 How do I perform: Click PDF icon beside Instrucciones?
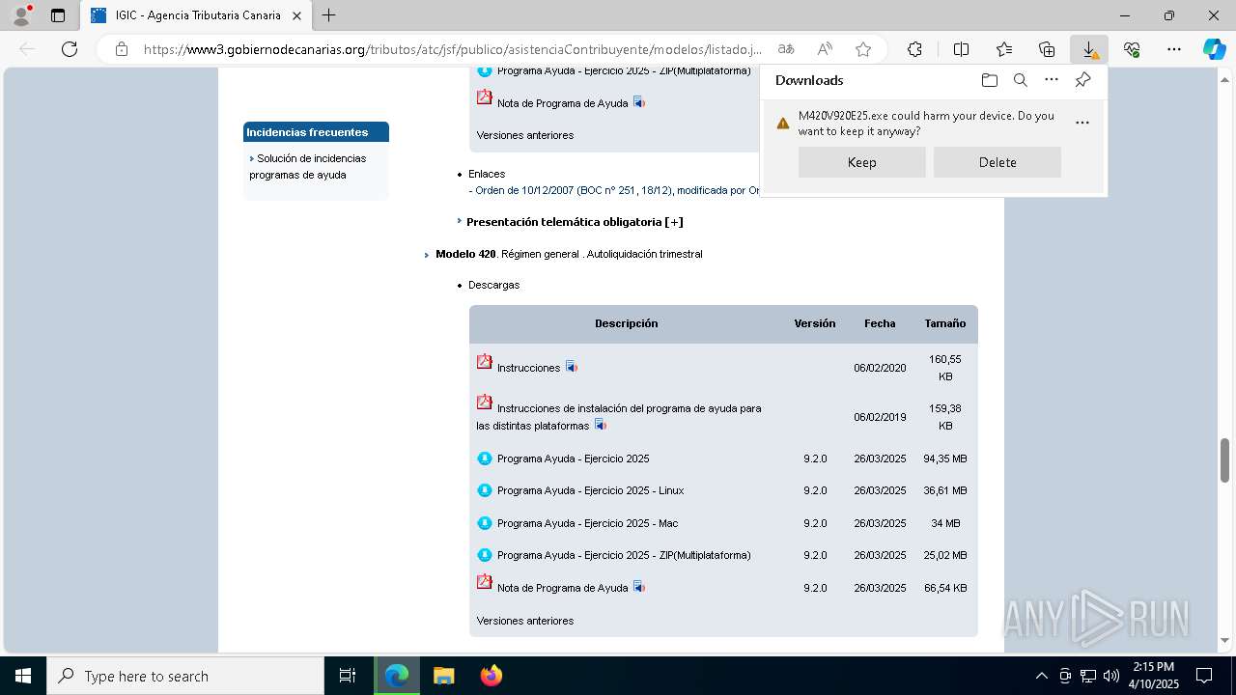[485, 362]
